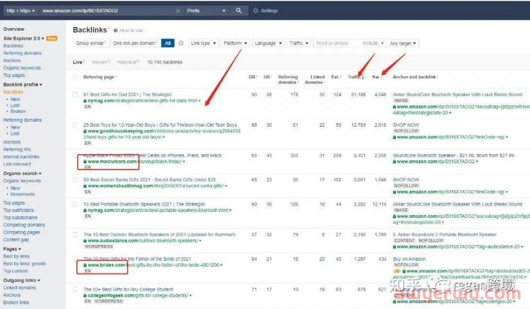Select the All filter button

[168, 43]
